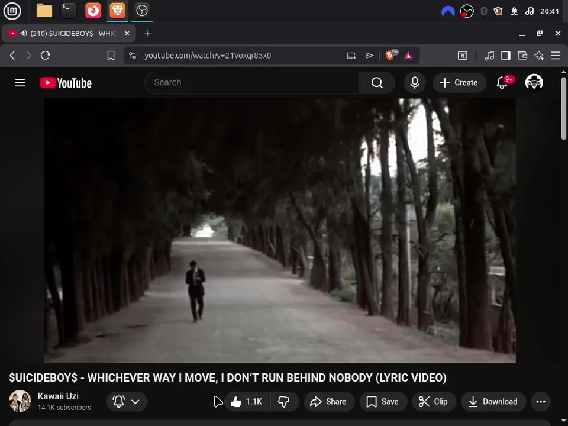Open the Leo AI sparkle icon
This screenshot has width=568, height=426.
point(539,56)
